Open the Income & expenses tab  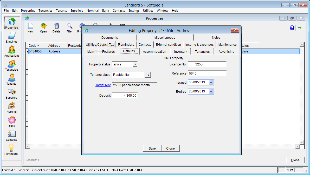(x=199, y=45)
